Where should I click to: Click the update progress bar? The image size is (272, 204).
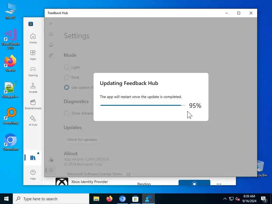[x=143, y=105]
